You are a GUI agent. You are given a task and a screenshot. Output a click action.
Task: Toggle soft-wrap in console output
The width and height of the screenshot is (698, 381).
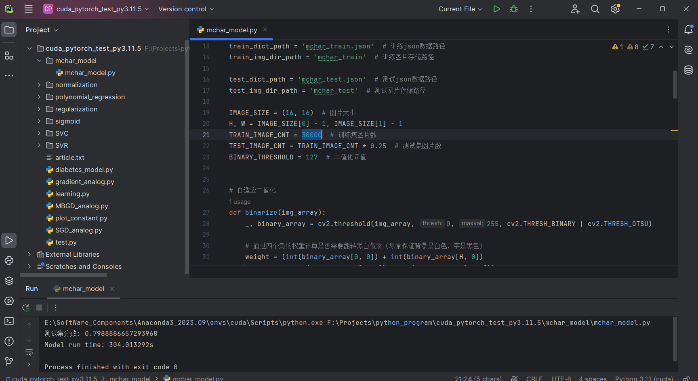coord(29,352)
